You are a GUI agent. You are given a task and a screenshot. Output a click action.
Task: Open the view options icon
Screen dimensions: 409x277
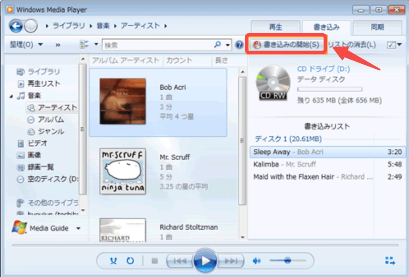click(x=84, y=44)
